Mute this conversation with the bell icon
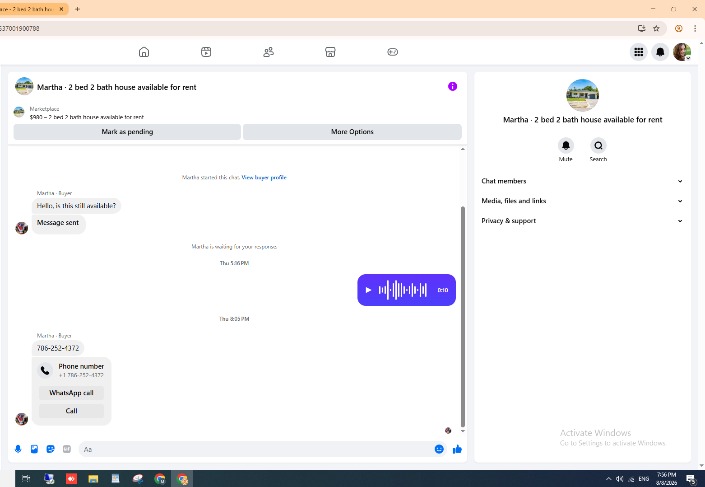Screen dimensions: 705x487 [566, 145]
